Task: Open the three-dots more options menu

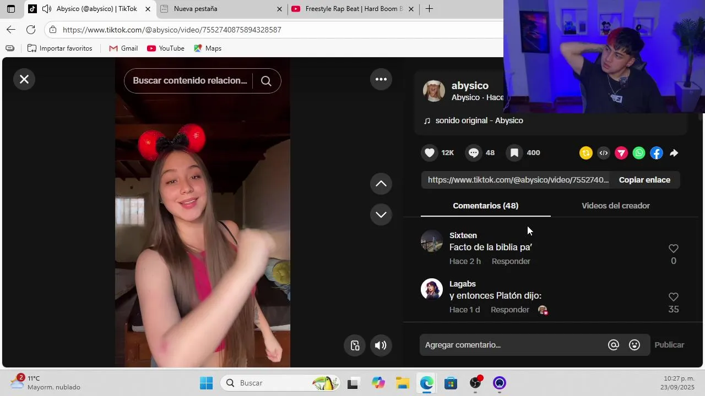Action: pyautogui.click(x=381, y=79)
